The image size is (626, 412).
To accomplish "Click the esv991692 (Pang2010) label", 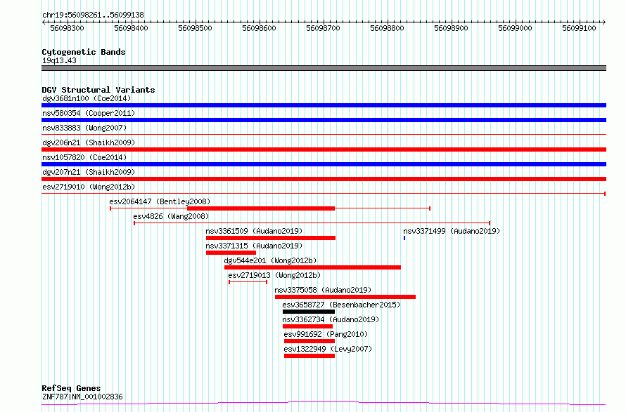I will coord(326,334).
